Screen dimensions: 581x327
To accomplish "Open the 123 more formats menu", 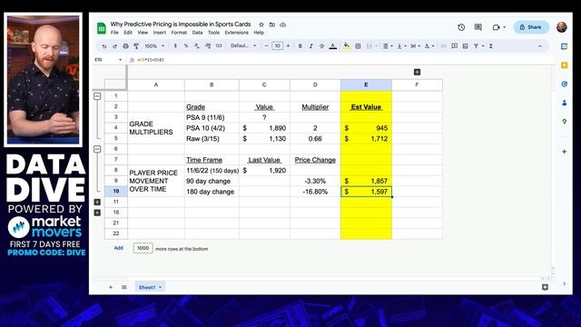I will [x=219, y=46].
